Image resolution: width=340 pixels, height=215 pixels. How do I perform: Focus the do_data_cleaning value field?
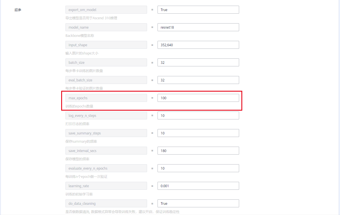coord(198,203)
